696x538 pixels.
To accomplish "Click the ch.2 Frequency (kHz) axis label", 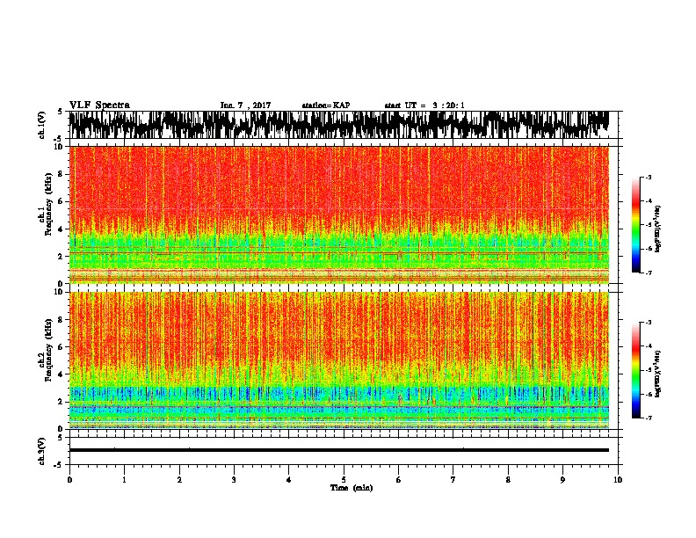I will click(x=45, y=351).
